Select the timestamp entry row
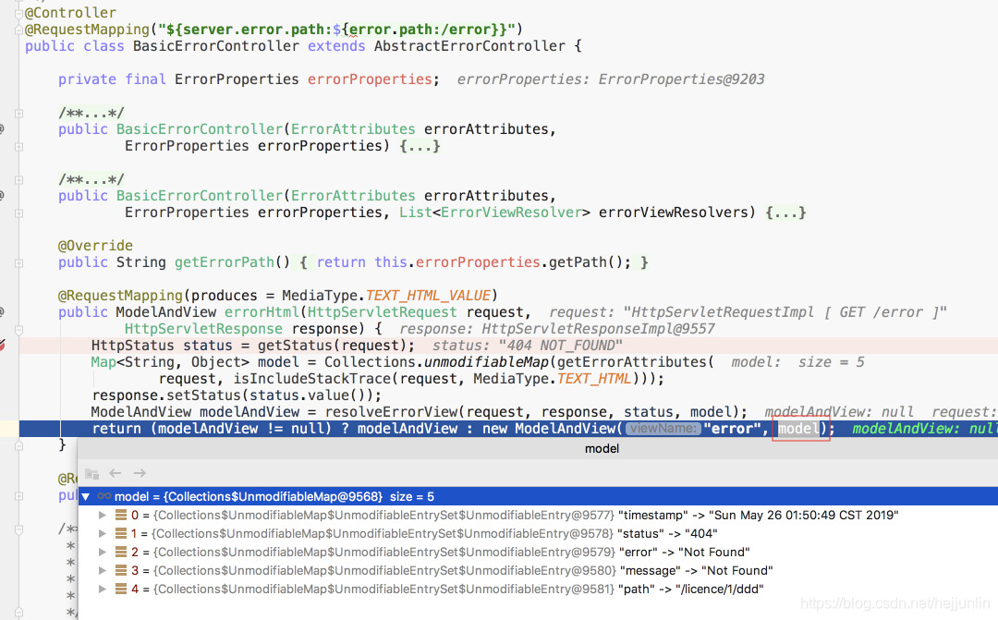The image size is (998, 620). tap(538, 515)
